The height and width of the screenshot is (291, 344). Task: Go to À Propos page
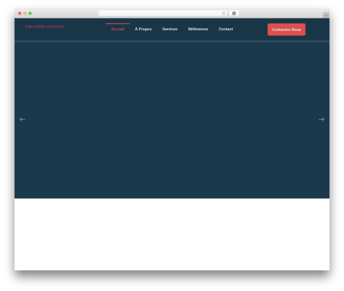tap(143, 29)
